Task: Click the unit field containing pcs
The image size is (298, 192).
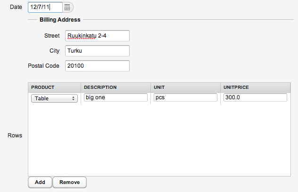Action: (185, 97)
